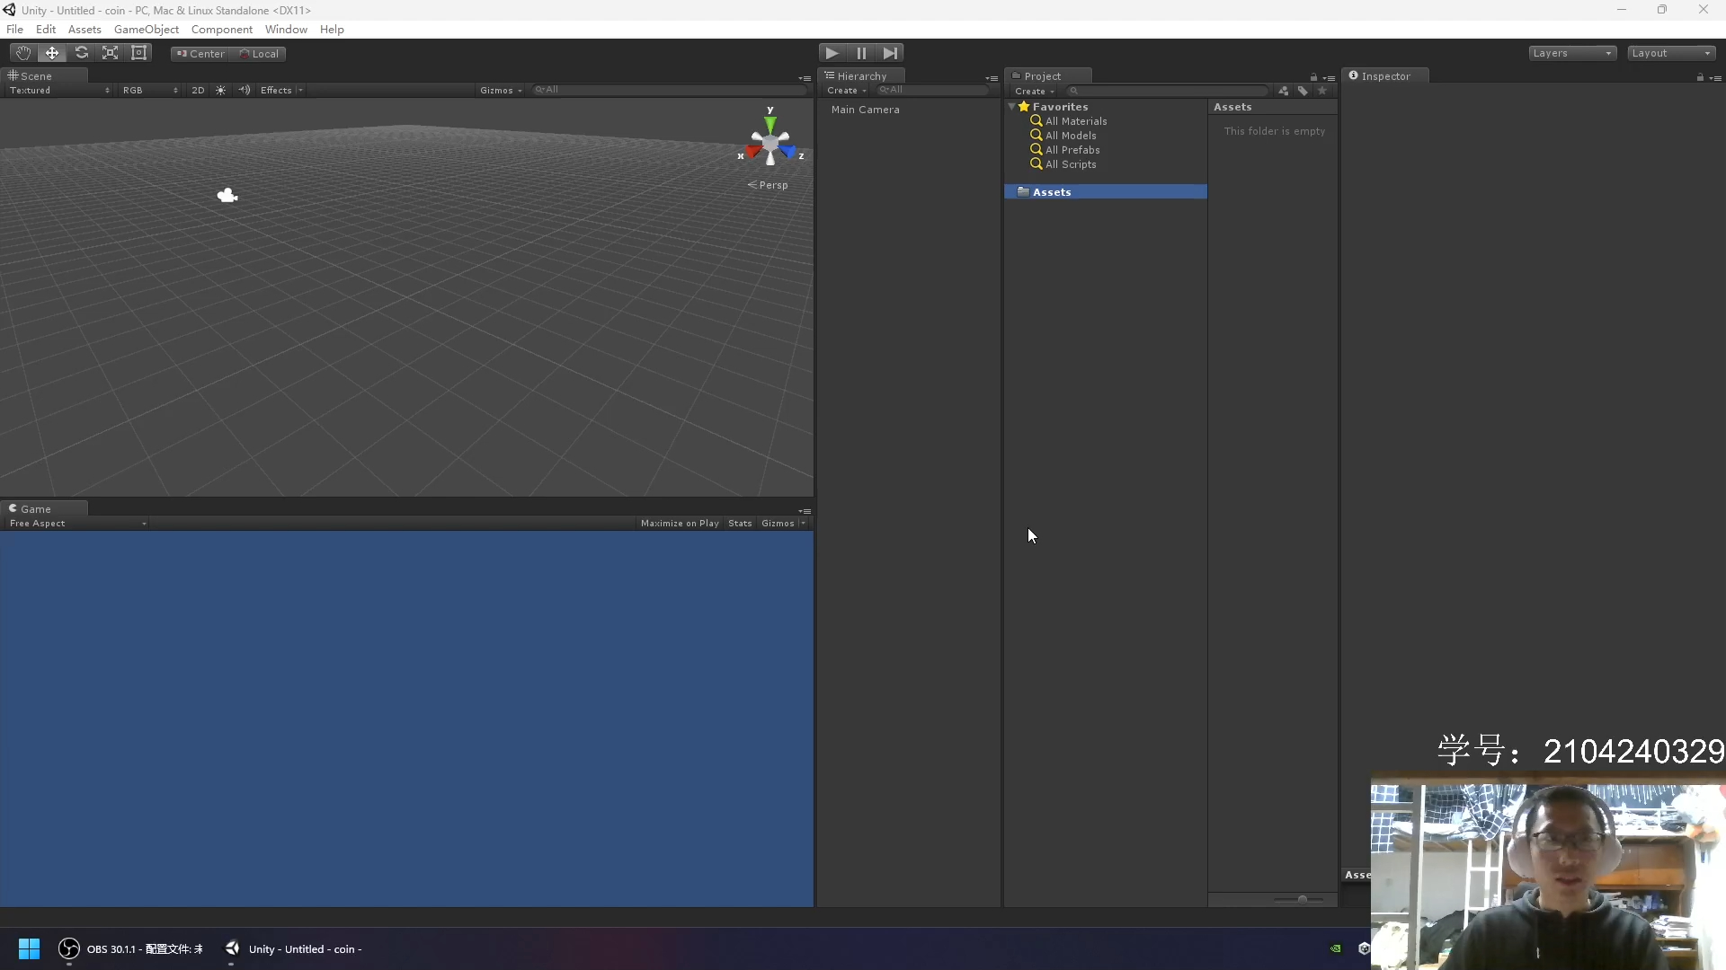Select the Scale tool
The height and width of the screenshot is (970, 1726).
click(111, 53)
